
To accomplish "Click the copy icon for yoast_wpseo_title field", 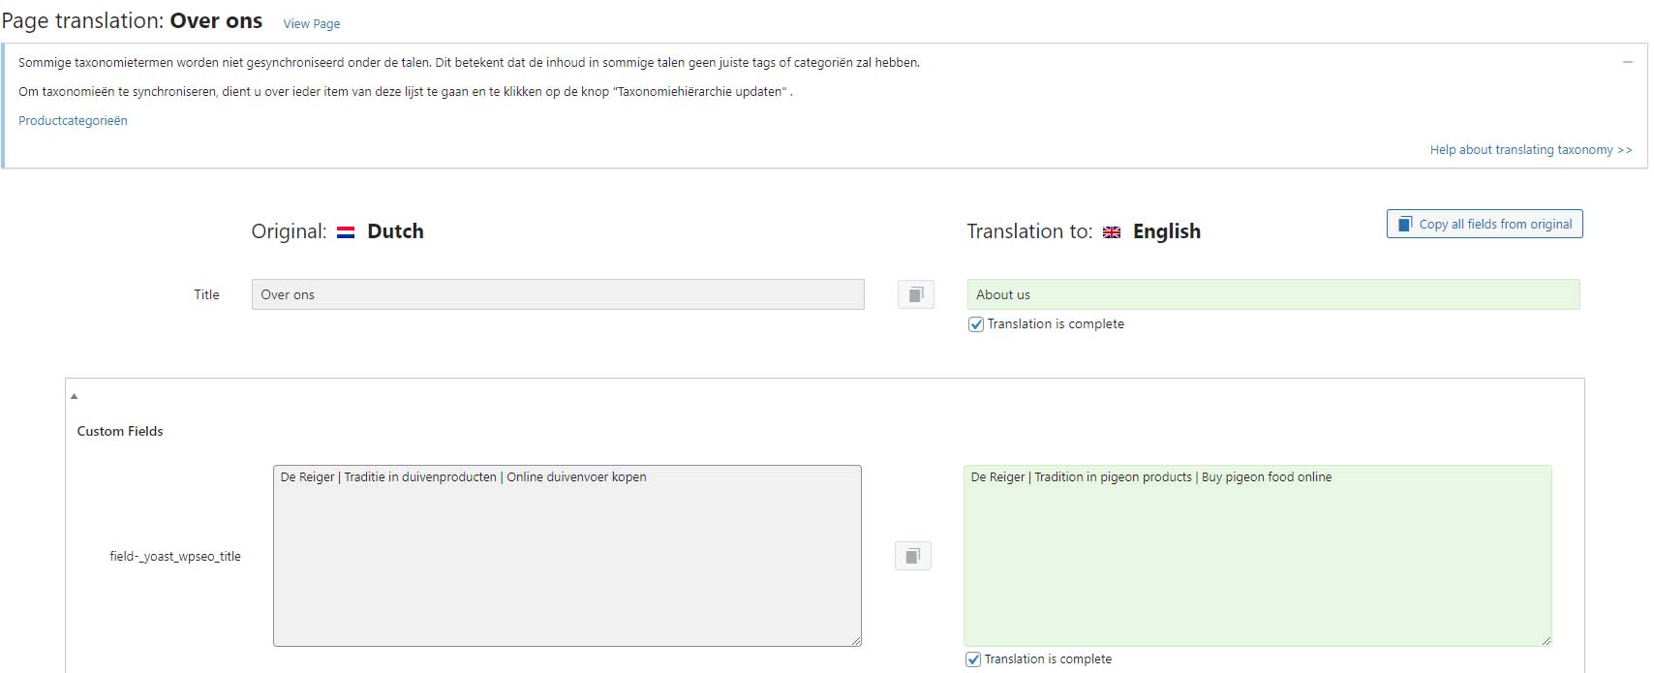I will 913,556.
